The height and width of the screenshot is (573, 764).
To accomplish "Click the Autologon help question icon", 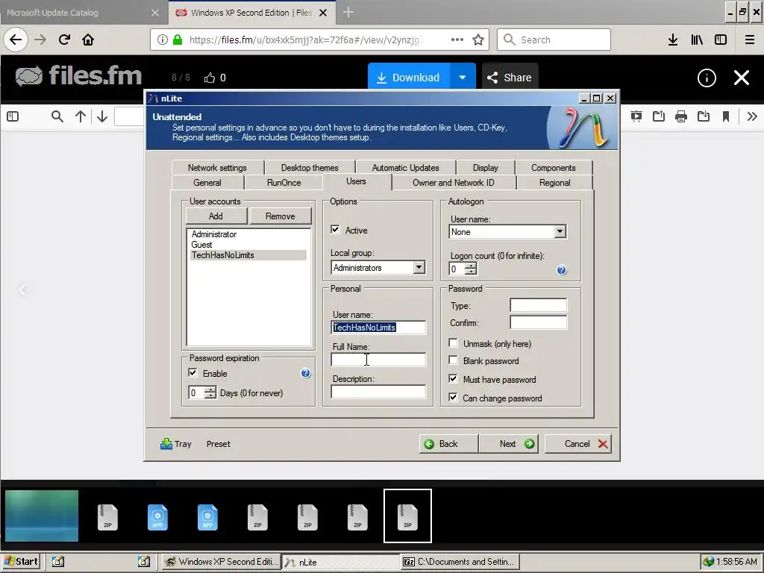I will tap(561, 270).
